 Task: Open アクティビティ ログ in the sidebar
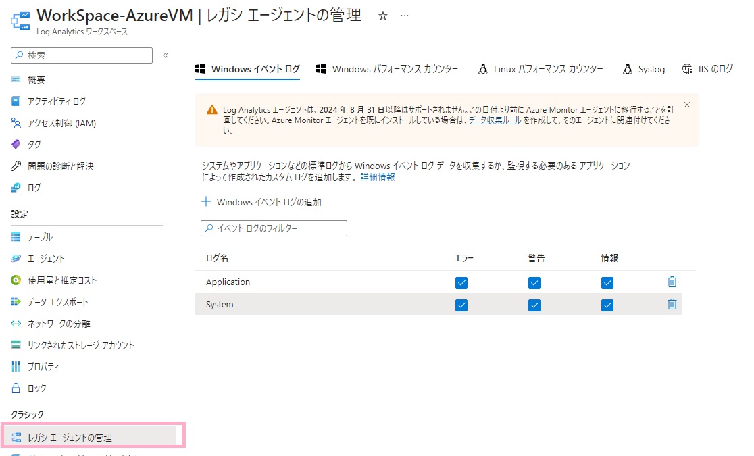pyautogui.click(x=56, y=101)
